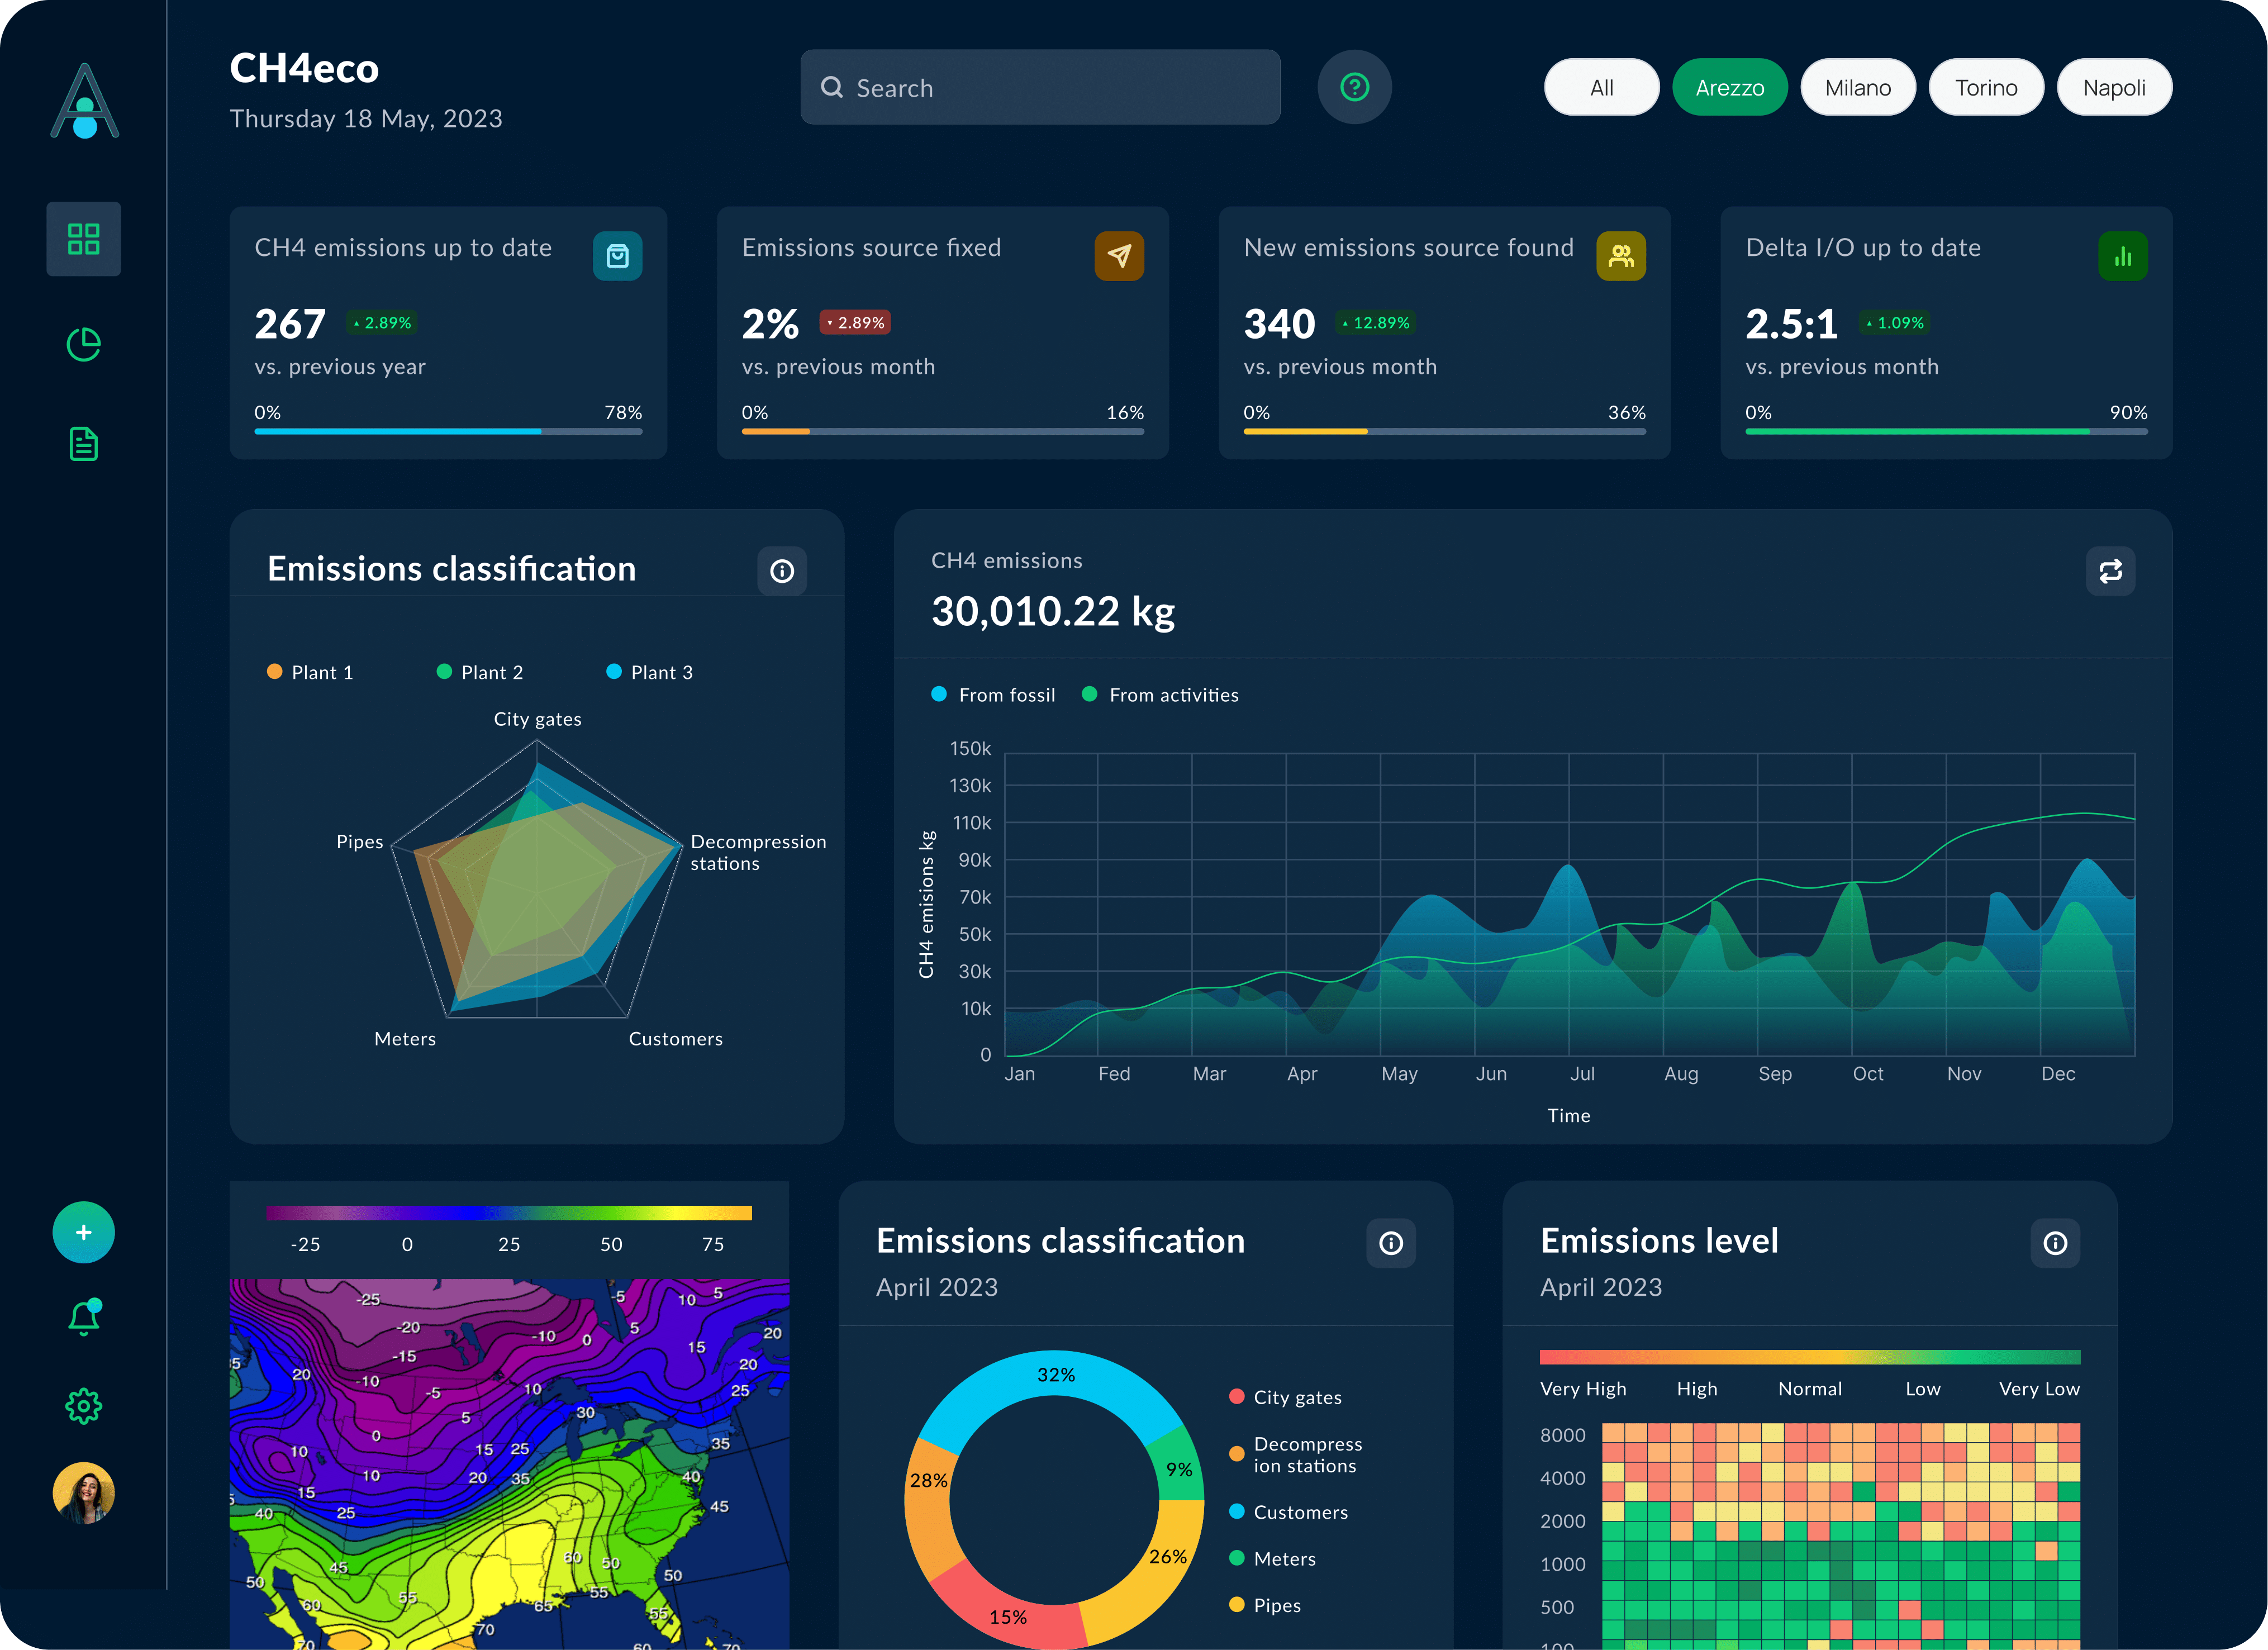Click the paper plane icon on Emissions source fixed

coord(1120,256)
